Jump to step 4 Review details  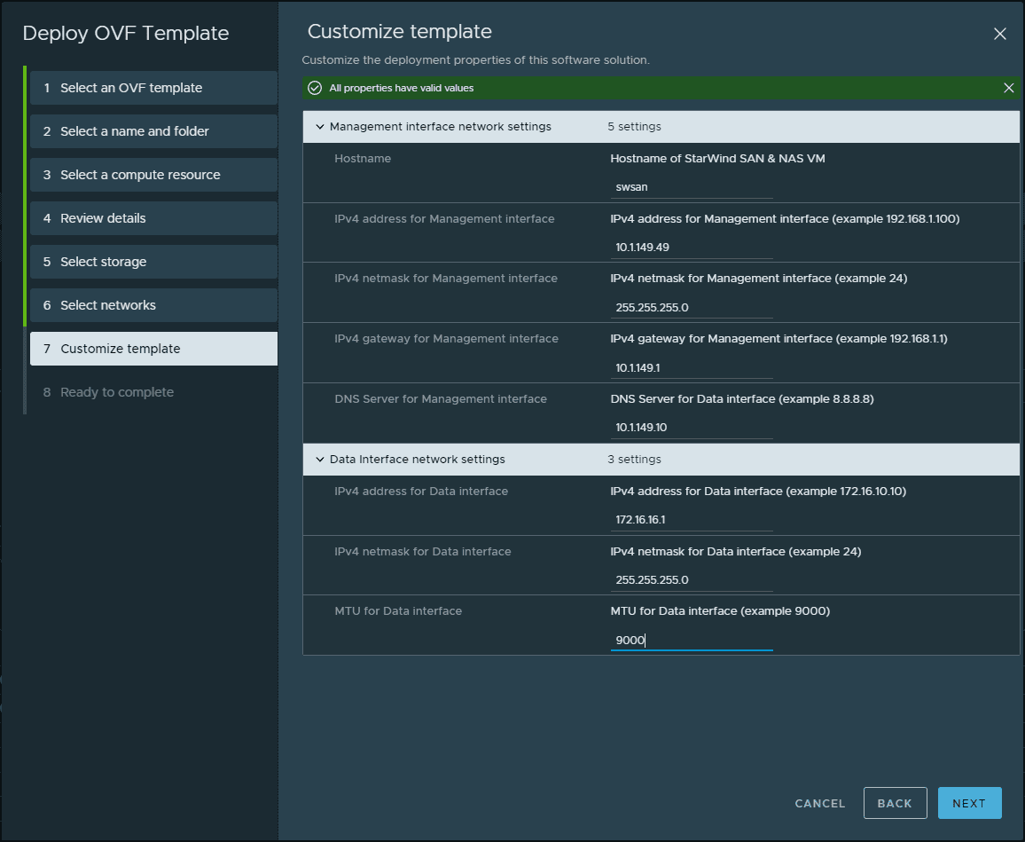tap(153, 218)
